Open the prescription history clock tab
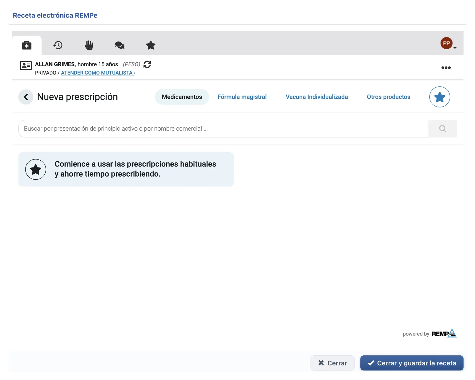This screenshot has width=475, height=380. 58,45
